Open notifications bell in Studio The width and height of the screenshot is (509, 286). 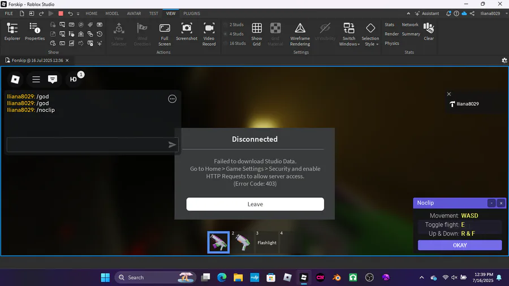pyautogui.click(x=448, y=14)
